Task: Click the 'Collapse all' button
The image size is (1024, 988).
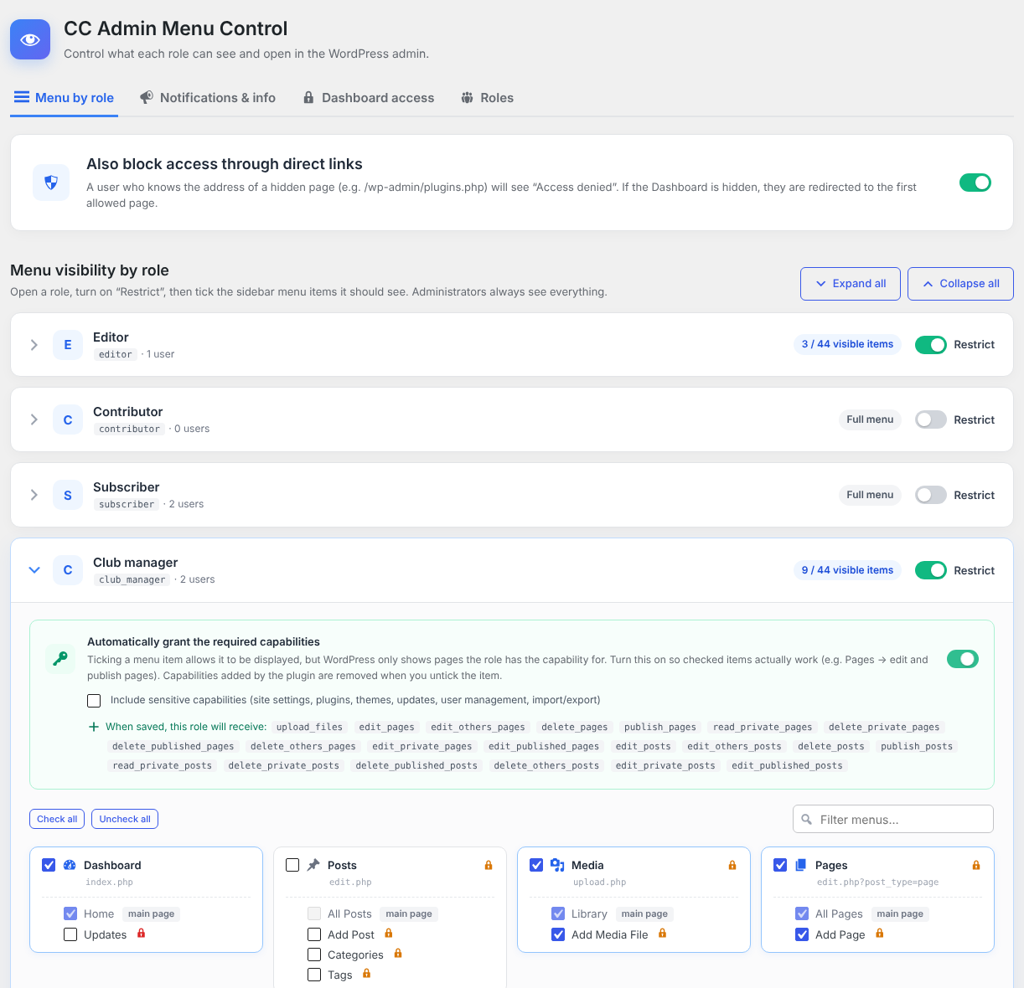Action: [x=960, y=284]
